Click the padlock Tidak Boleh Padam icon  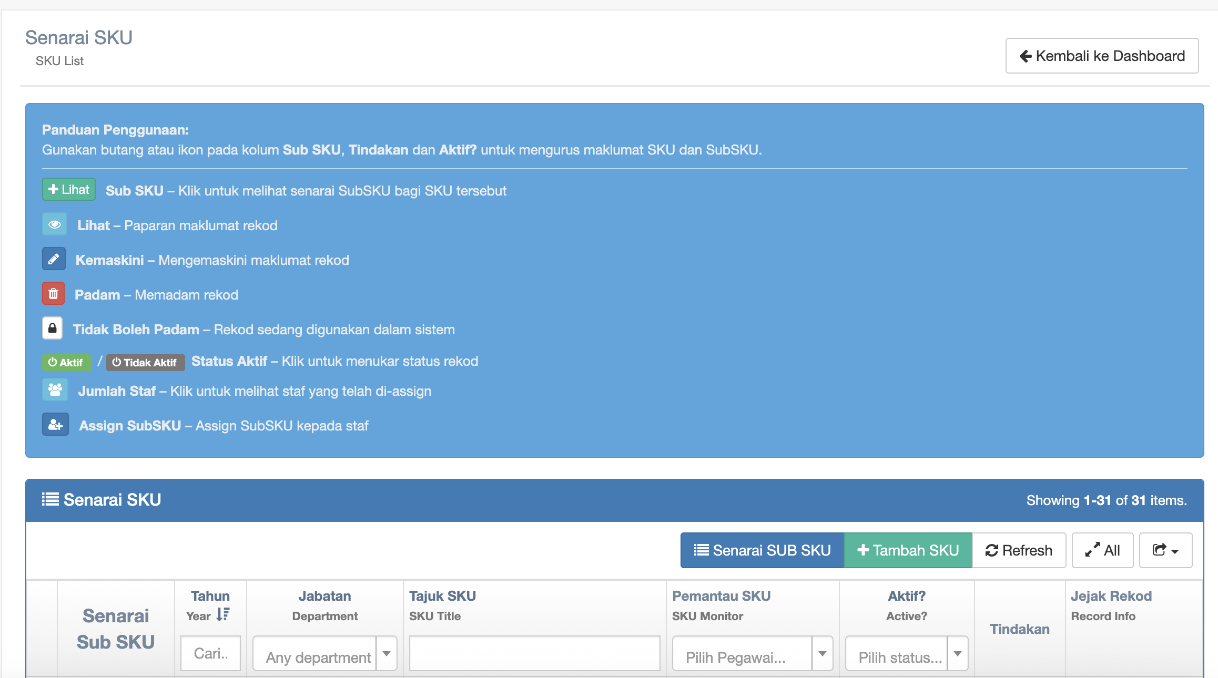(53, 328)
